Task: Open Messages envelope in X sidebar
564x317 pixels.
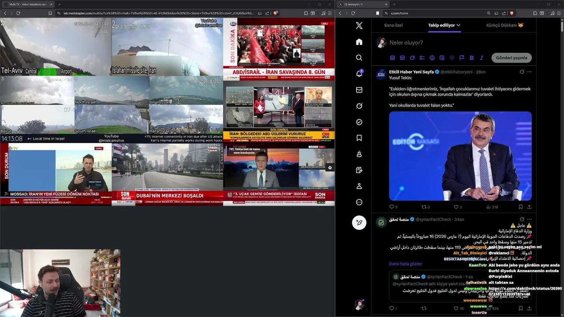Action: [x=359, y=90]
